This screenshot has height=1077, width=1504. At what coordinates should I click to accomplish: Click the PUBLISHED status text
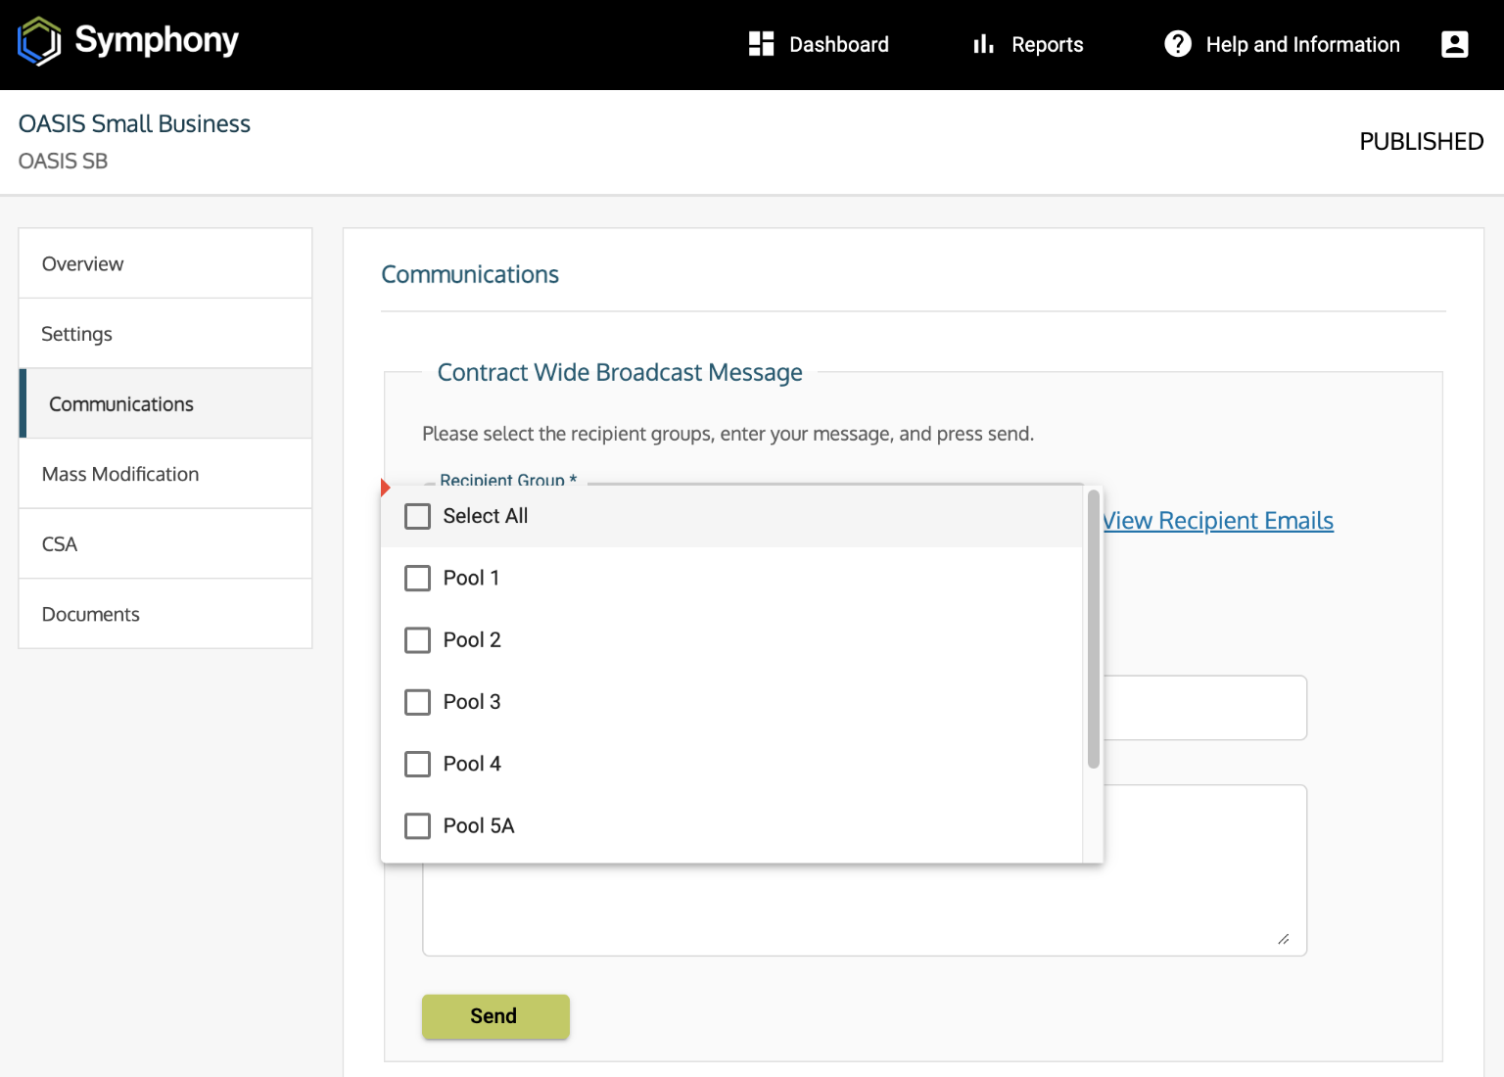pos(1422,142)
